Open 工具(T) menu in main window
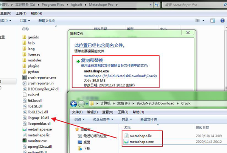This screenshot has width=227, height=153. click(x=21, y=14)
